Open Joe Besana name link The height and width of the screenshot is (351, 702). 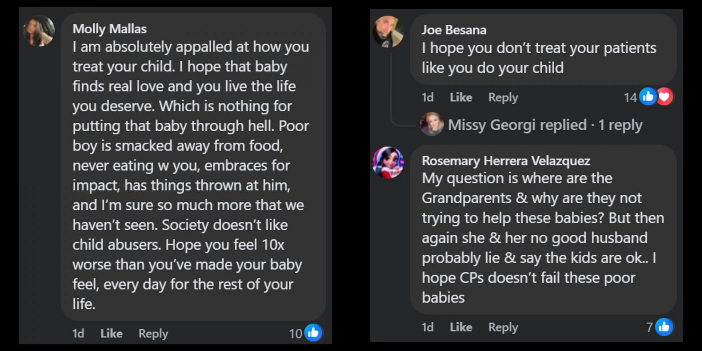(454, 30)
